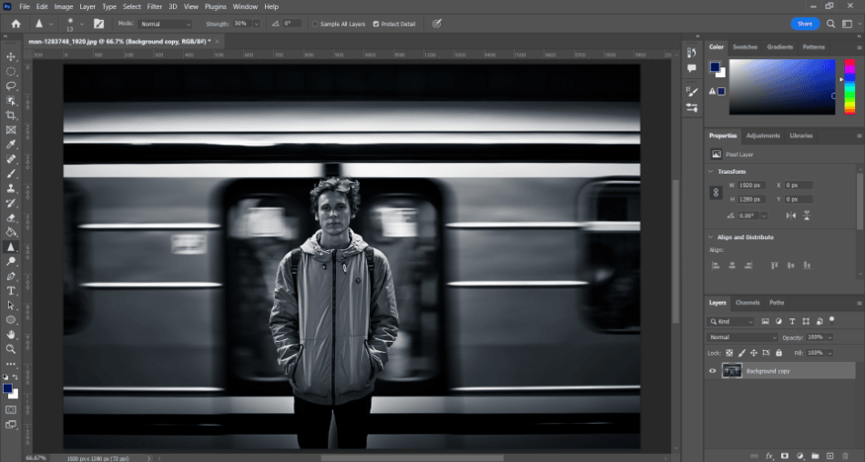Image resolution: width=865 pixels, height=462 pixels.
Task: Select the Path Selection tool
Action: tap(11, 306)
